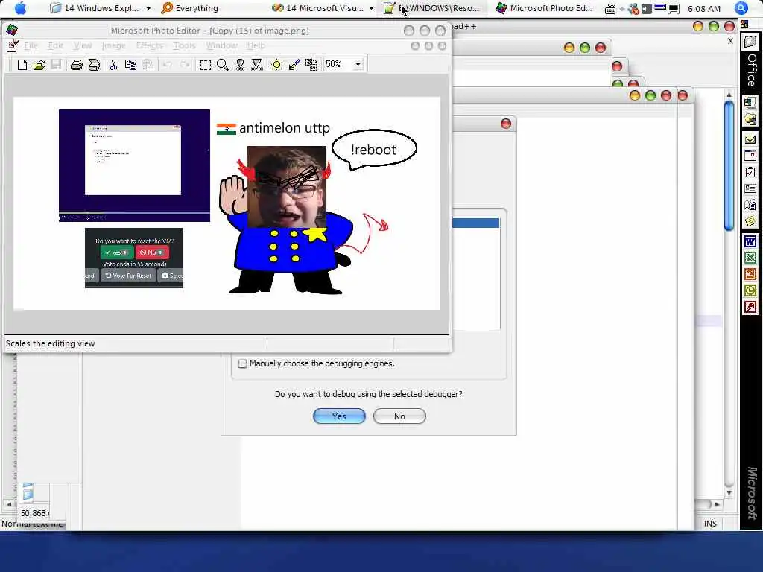Click the Spotlight search icon
Image resolution: width=763 pixels, height=572 pixels.
coord(741,8)
